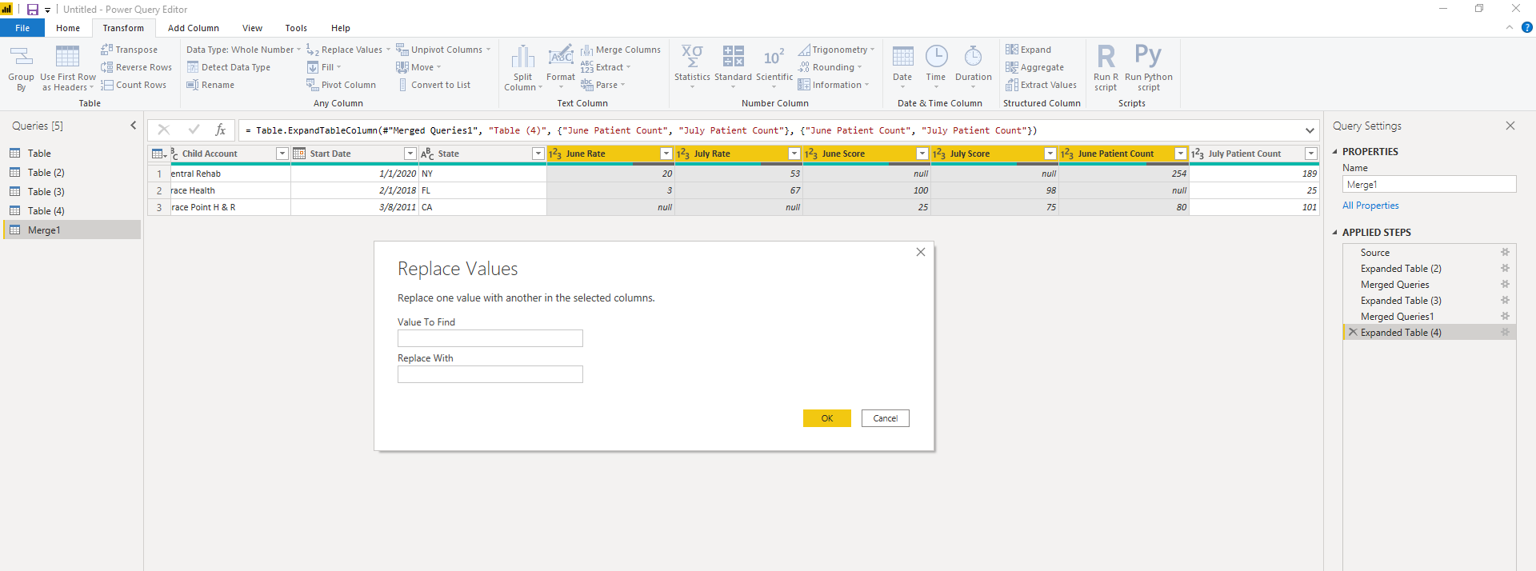The height and width of the screenshot is (571, 1536).
Task: Expand the formula bar chevron
Action: pos(1310,130)
